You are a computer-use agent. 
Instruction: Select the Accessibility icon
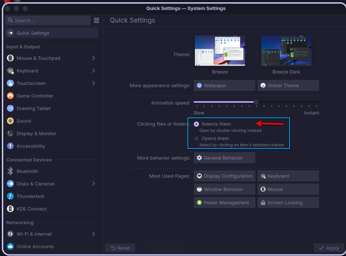coord(10,146)
